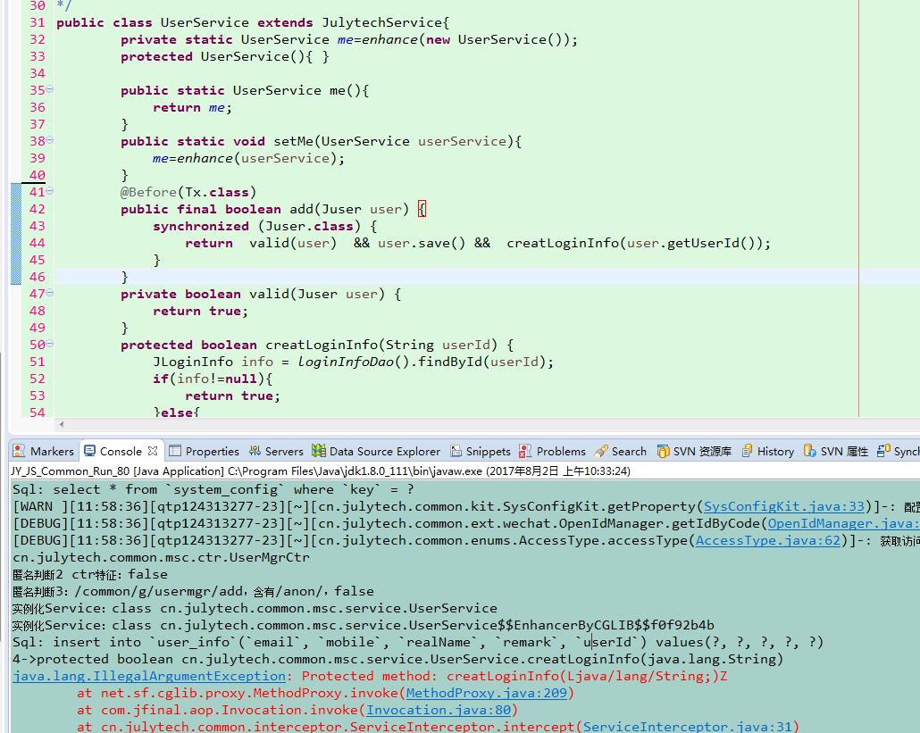Collapse the valid method at line 47

(50, 293)
